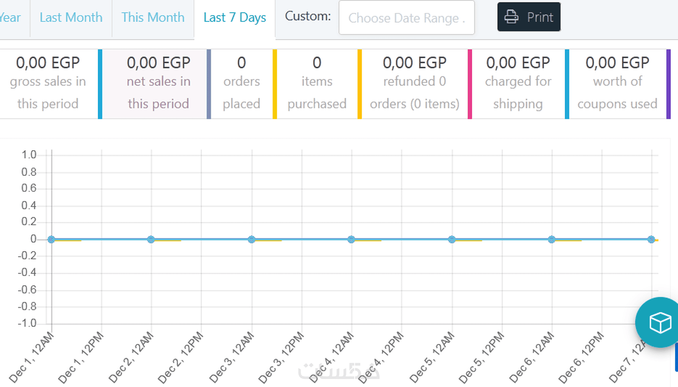Image resolution: width=678 pixels, height=387 pixels.
Task: Click the chart data point at Dec 1, 12AM
Action: tap(51, 239)
